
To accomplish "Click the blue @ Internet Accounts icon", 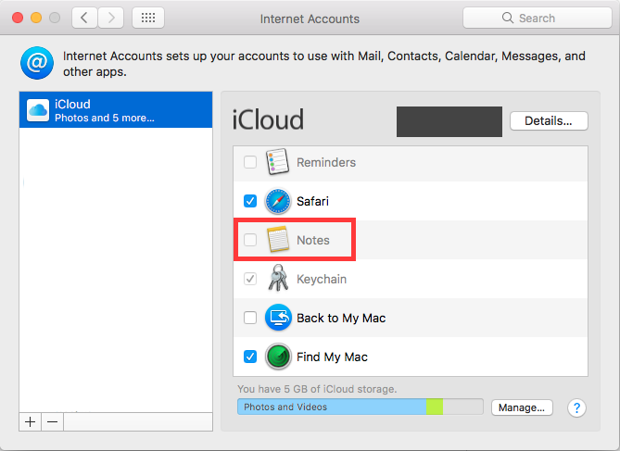I will click(x=37, y=63).
